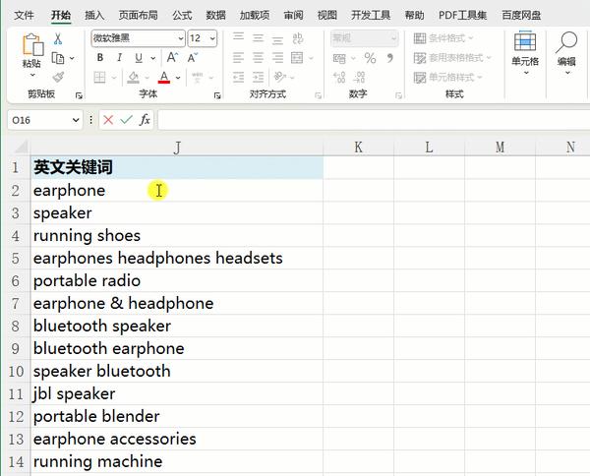Cancel formula entry with X
This screenshot has width=590, height=476.
coord(108,120)
